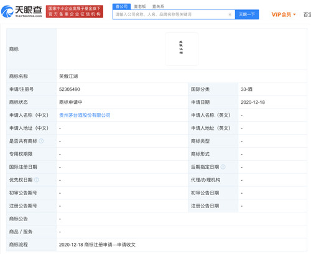Viewport: 311px width, 254px height.
Task: Expand the VIP会员 dropdown
Action: [284, 14]
